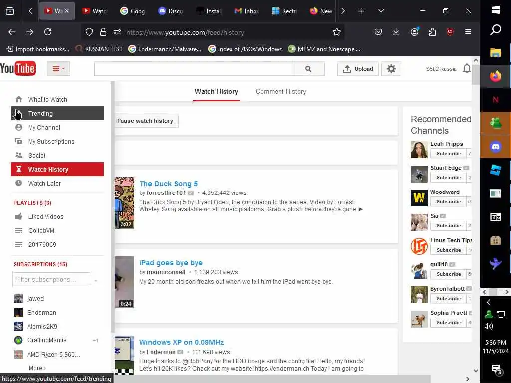Open Trending in the sidebar
This screenshot has width=511, height=383.
coord(57,113)
